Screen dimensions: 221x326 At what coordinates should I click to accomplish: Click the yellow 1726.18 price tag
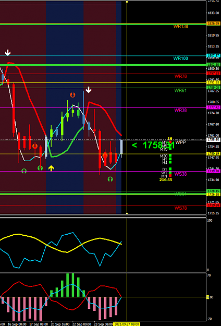coord(213,195)
